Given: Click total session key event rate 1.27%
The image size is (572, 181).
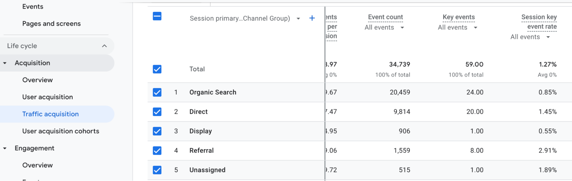Looking at the screenshot, I should (548, 65).
